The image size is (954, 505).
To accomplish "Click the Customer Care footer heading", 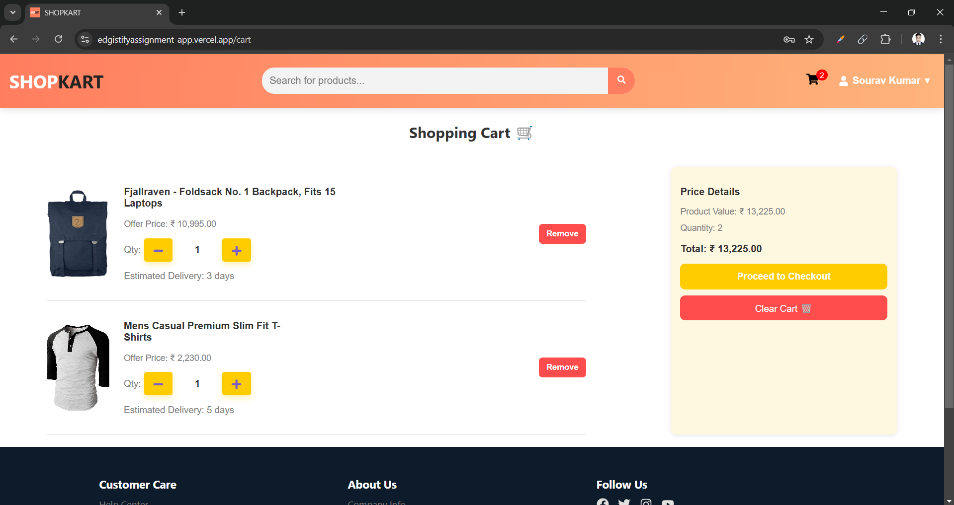I will 138,485.
